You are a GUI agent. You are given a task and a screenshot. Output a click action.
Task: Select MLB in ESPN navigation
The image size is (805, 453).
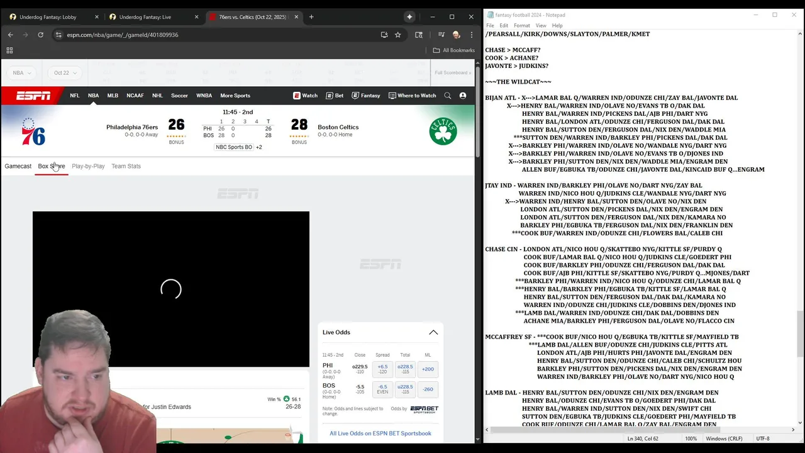pos(113,96)
